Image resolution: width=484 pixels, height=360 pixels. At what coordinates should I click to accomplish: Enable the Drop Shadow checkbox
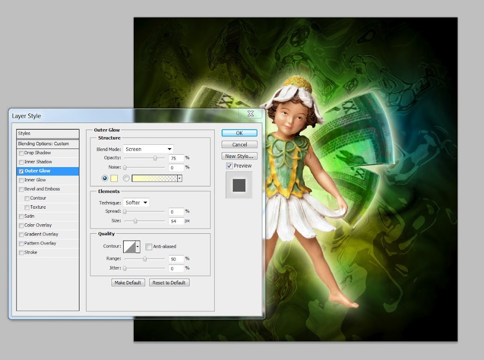coord(21,153)
